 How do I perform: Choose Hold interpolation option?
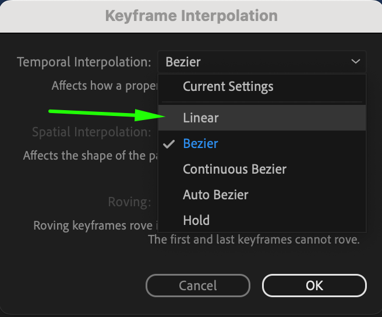196,220
